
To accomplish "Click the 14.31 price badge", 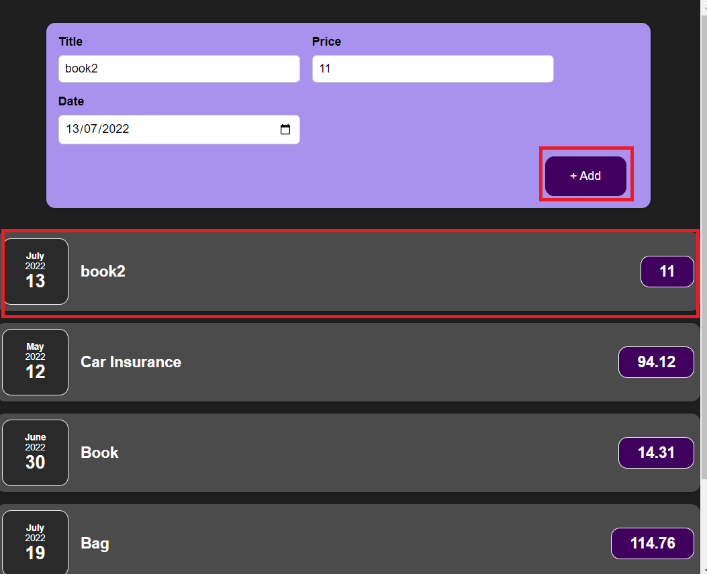I will pos(656,452).
